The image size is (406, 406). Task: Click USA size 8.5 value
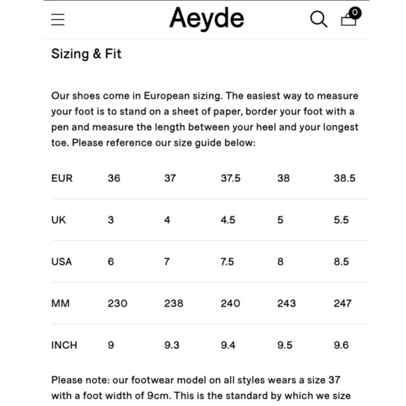(342, 262)
